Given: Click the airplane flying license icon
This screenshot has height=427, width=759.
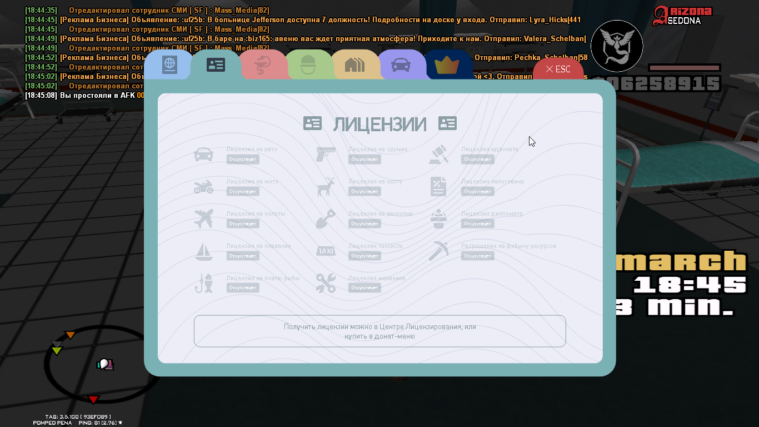Looking at the screenshot, I should point(203,219).
